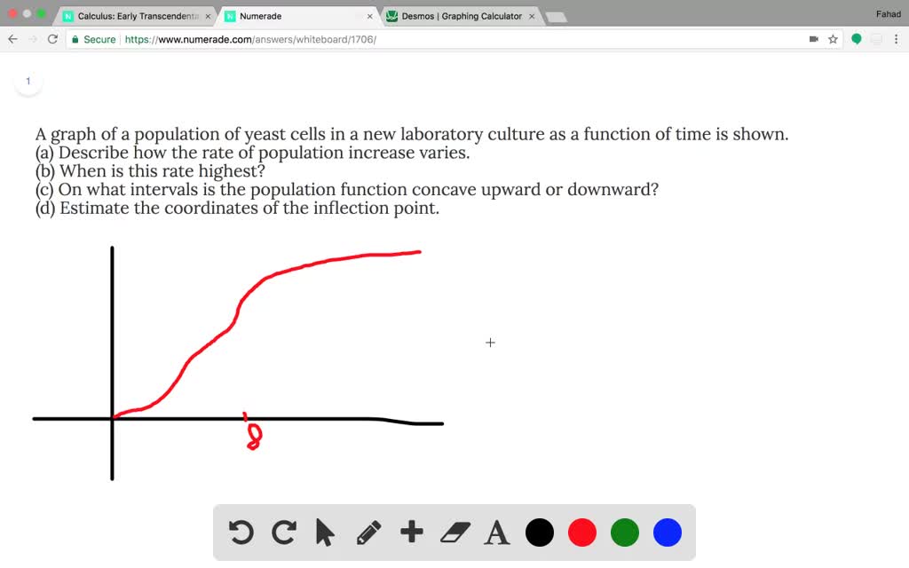Image resolution: width=909 pixels, height=568 pixels.
Task: Select the eraser tool on the whiteboard toolbar
Action: pos(455,532)
